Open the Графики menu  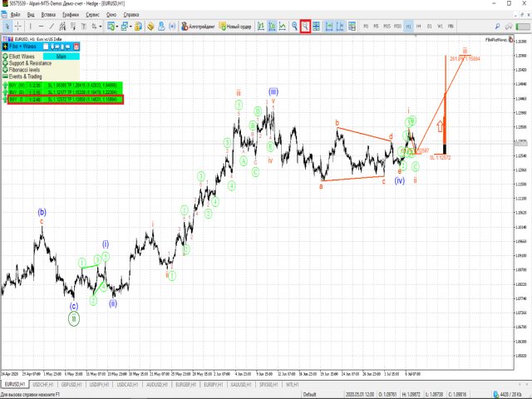(x=71, y=15)
